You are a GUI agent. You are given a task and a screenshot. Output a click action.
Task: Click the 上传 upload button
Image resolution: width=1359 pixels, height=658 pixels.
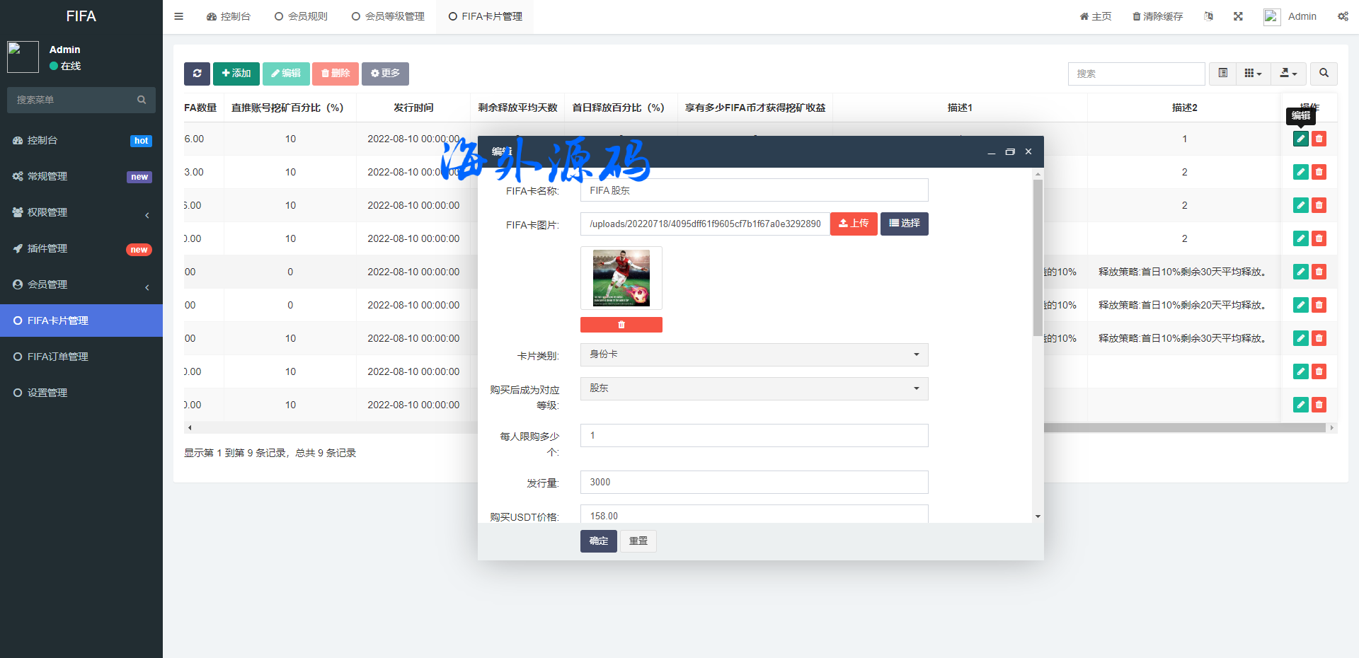tap(854, 224)
